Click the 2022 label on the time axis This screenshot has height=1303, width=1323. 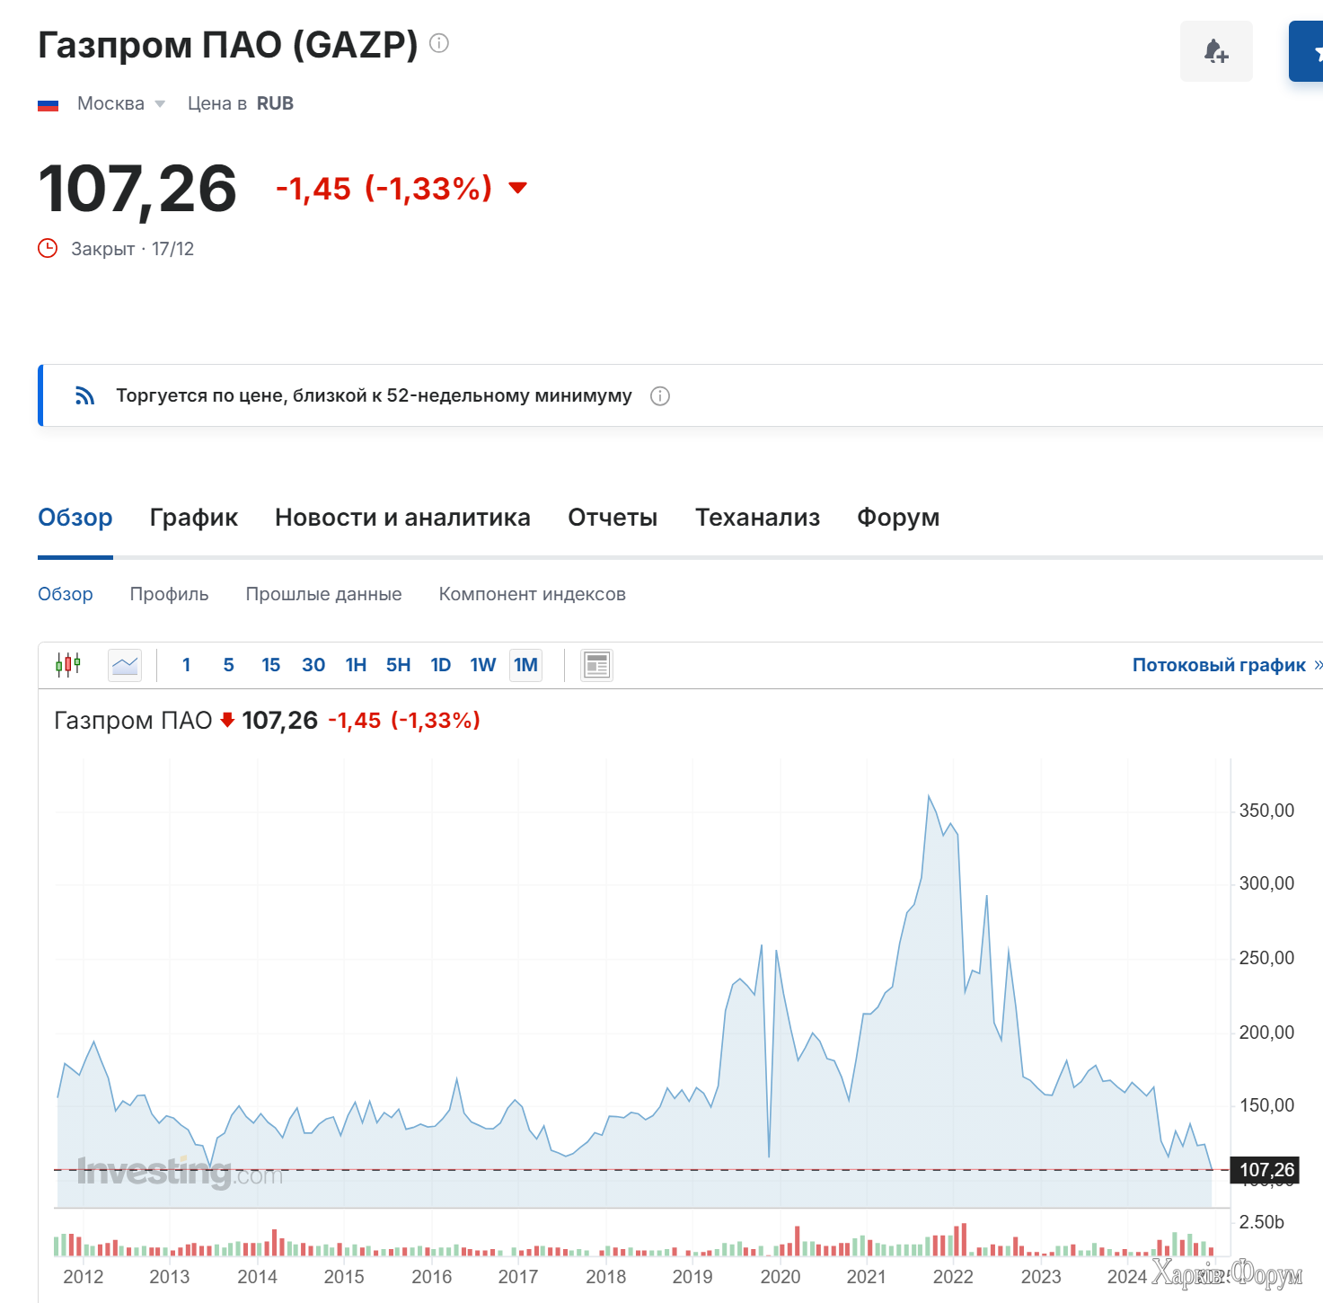coord(953,1277)
